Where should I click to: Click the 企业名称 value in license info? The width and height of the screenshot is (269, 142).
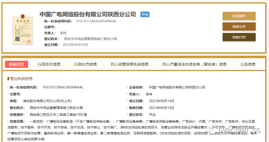(177, 87)
